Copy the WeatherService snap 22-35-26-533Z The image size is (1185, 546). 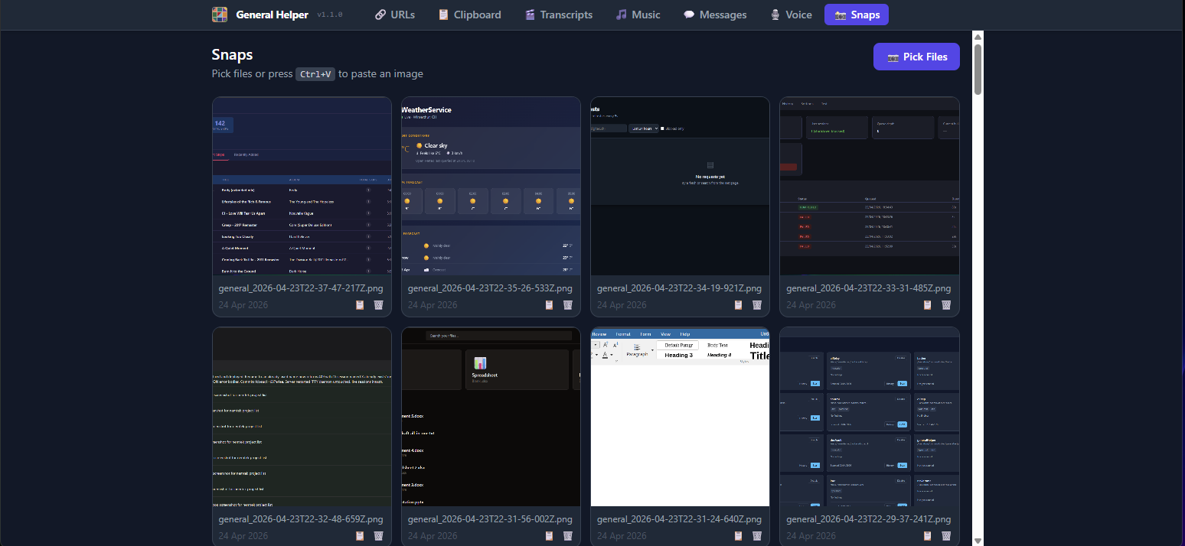(549, 305)
